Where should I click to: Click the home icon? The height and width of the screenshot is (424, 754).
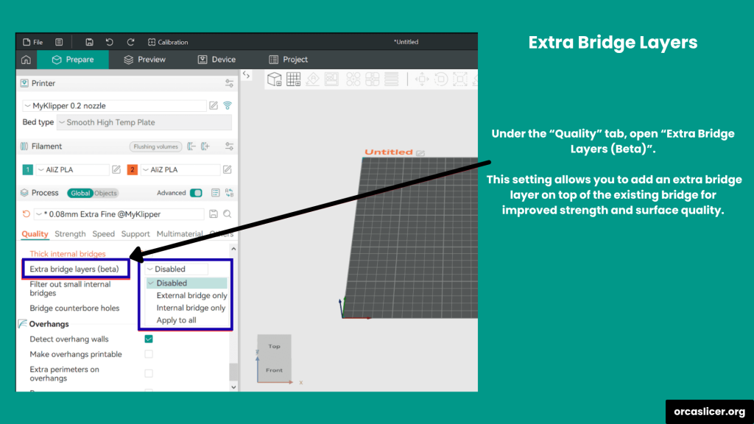click(27, 60)
